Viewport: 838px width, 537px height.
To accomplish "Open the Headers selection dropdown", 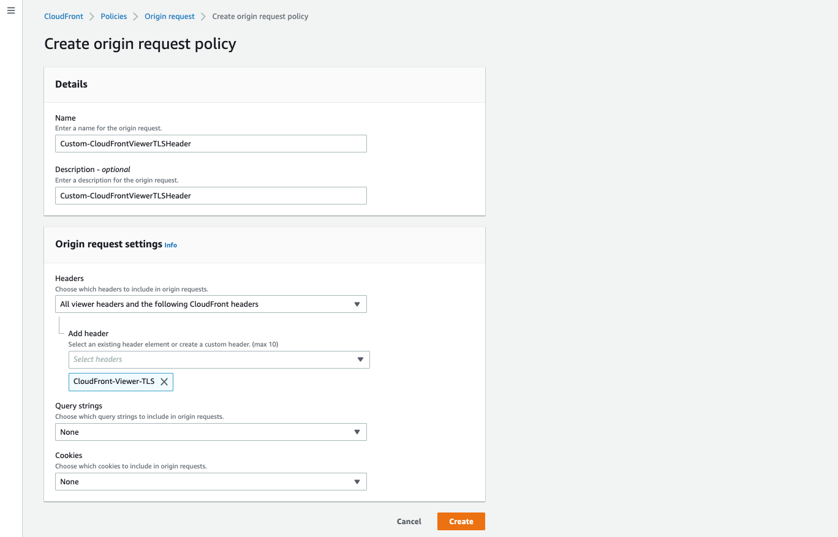I will pyautogui.click(x=211, y=304).
